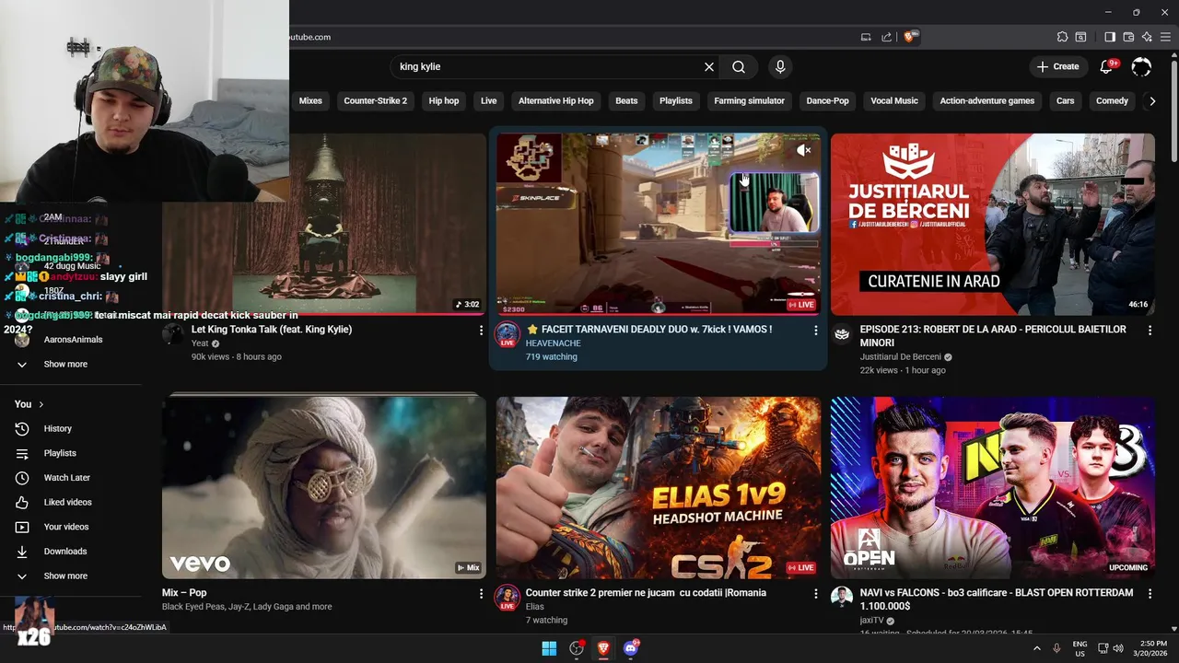
Task: Open Discord in the taskbar
Action: click(631, 648)
